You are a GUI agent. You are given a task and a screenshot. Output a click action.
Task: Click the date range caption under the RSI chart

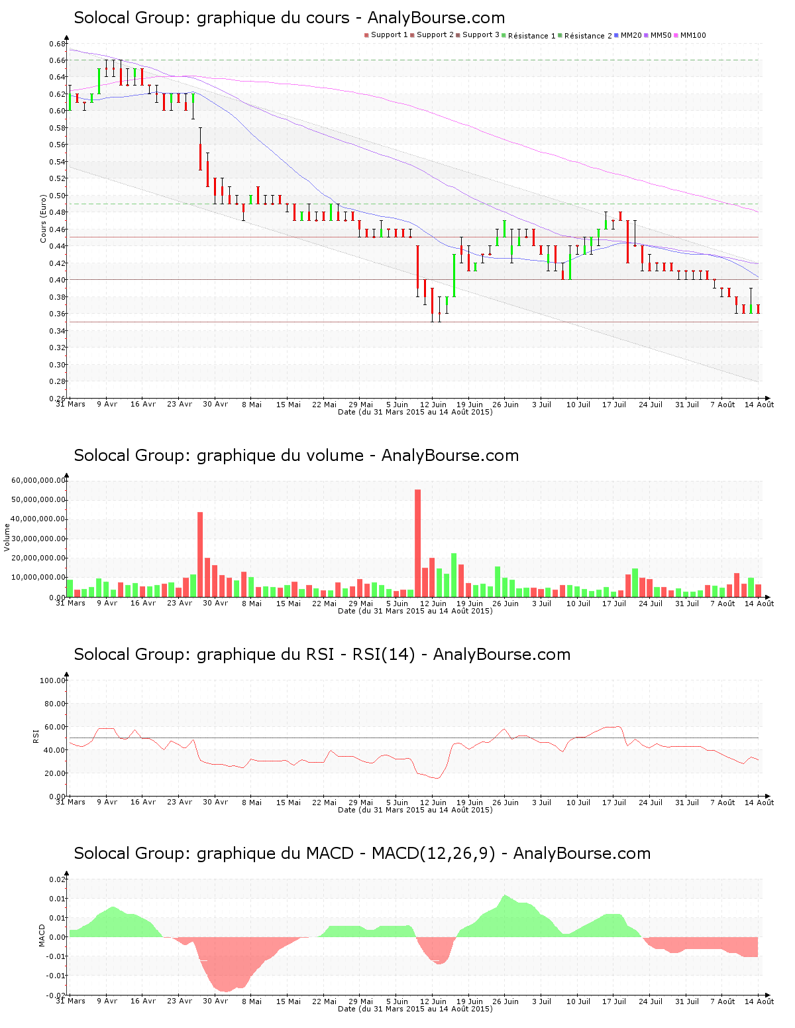[x=415, y=810]
